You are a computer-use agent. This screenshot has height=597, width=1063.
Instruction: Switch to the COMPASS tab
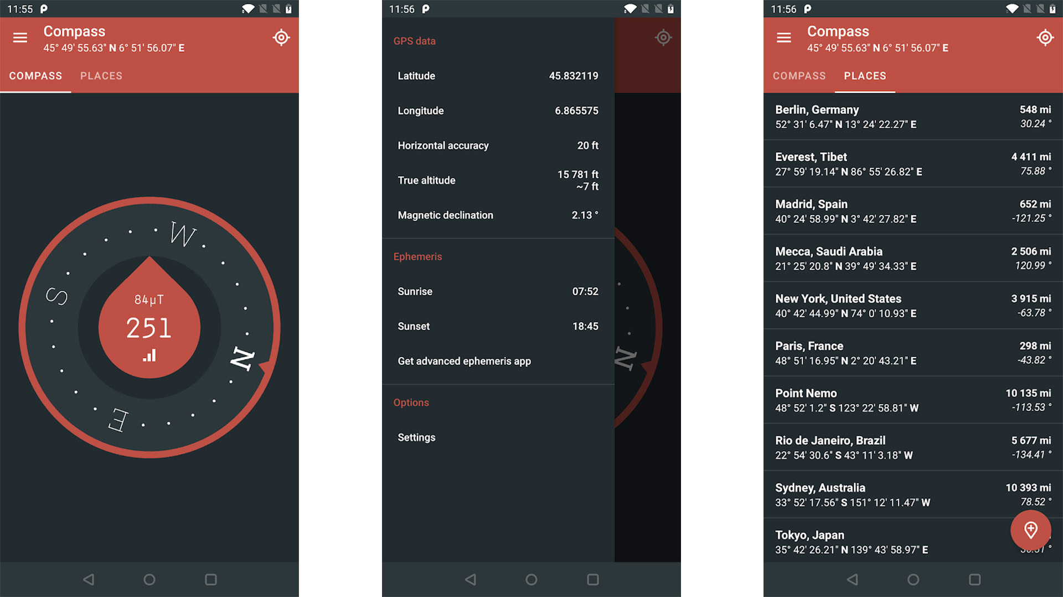(x=800, y=76)
